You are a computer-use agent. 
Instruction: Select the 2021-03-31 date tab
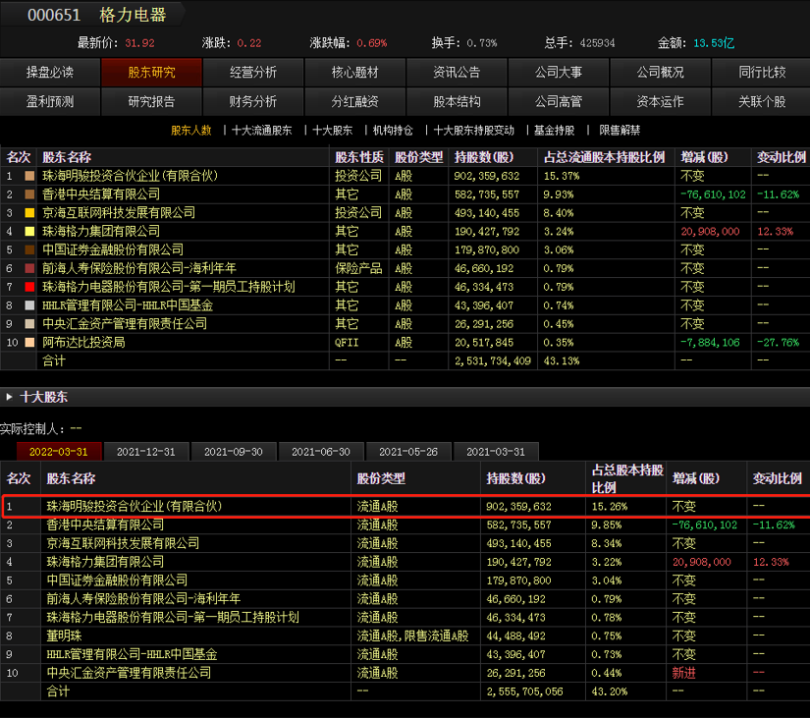(x=496, y=452)
